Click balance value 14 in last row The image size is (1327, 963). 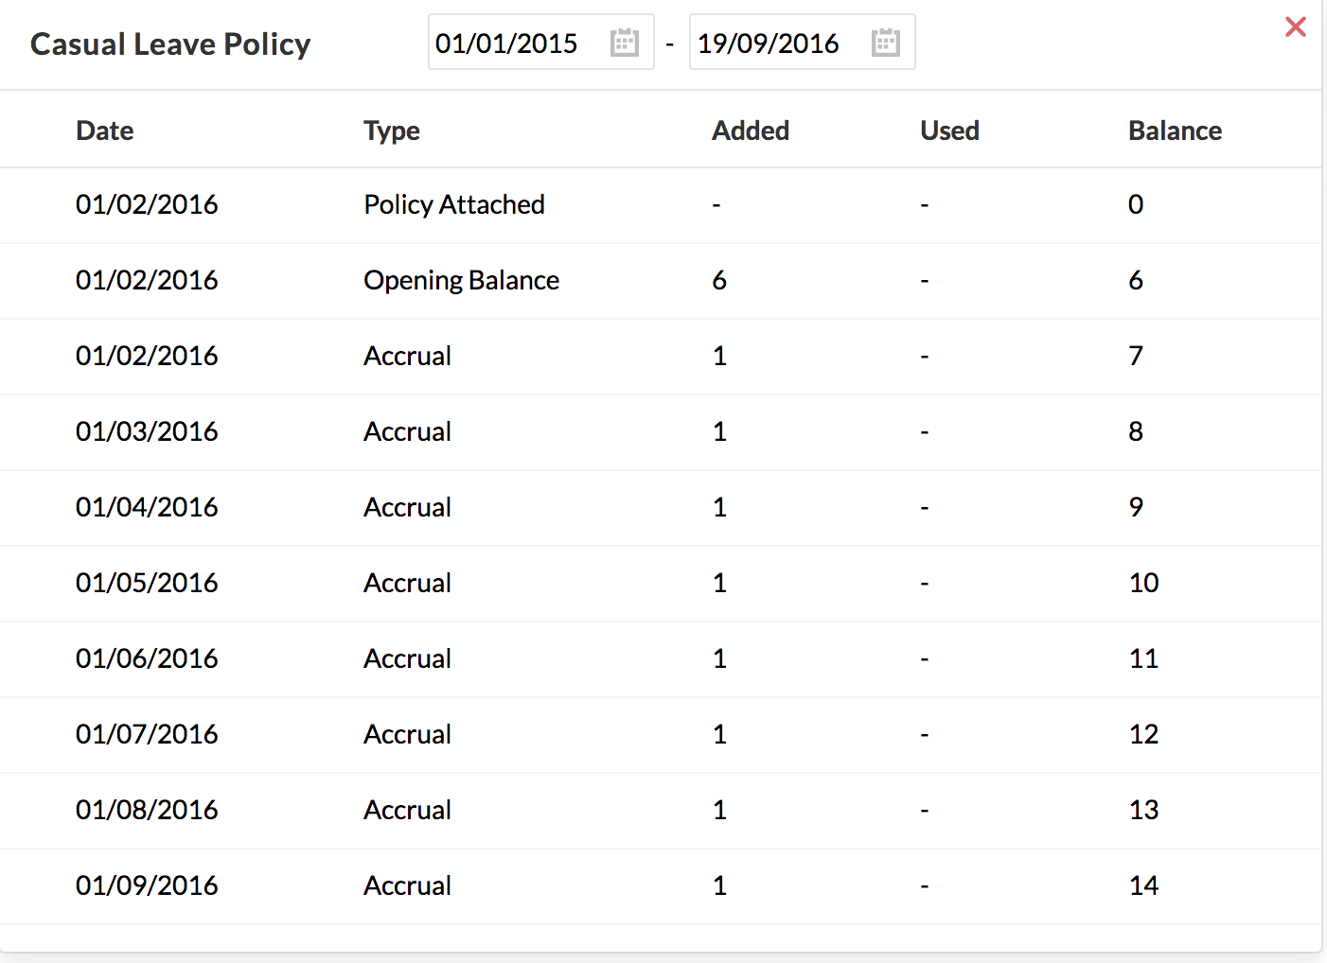tap(1143, 885)
